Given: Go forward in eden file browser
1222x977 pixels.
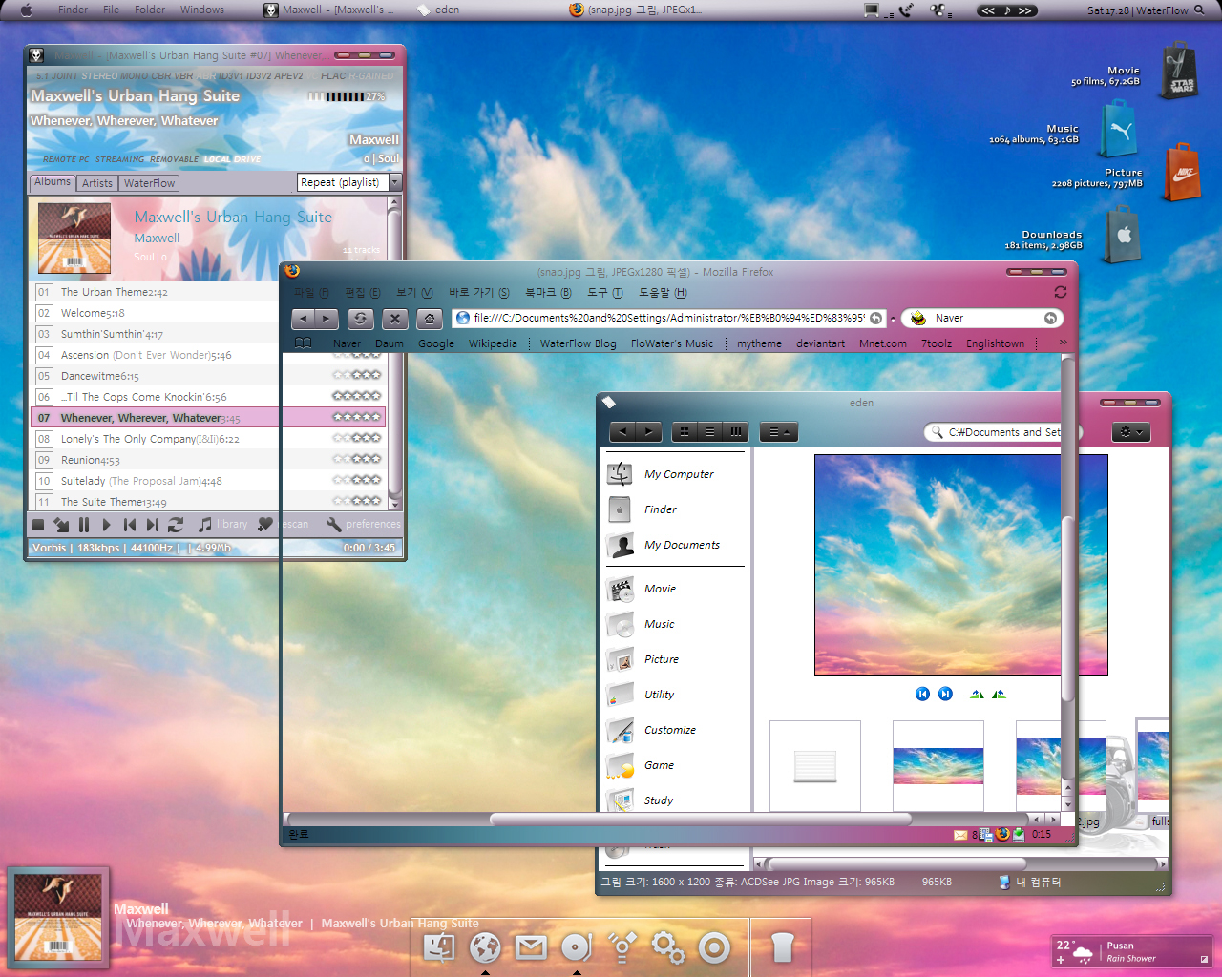Looking at the screenshot, I should point(649,432).
